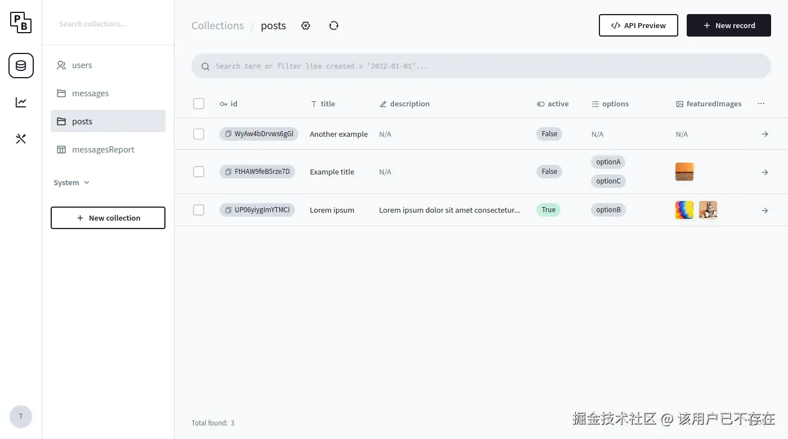
Task: Sort by title column header
Action: point(323,104)
